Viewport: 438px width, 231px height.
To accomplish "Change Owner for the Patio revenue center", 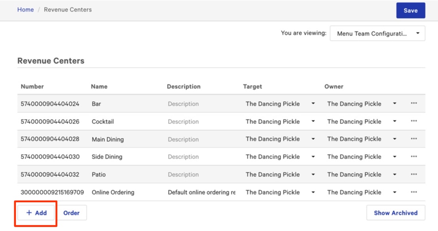I will coord(362,175).
